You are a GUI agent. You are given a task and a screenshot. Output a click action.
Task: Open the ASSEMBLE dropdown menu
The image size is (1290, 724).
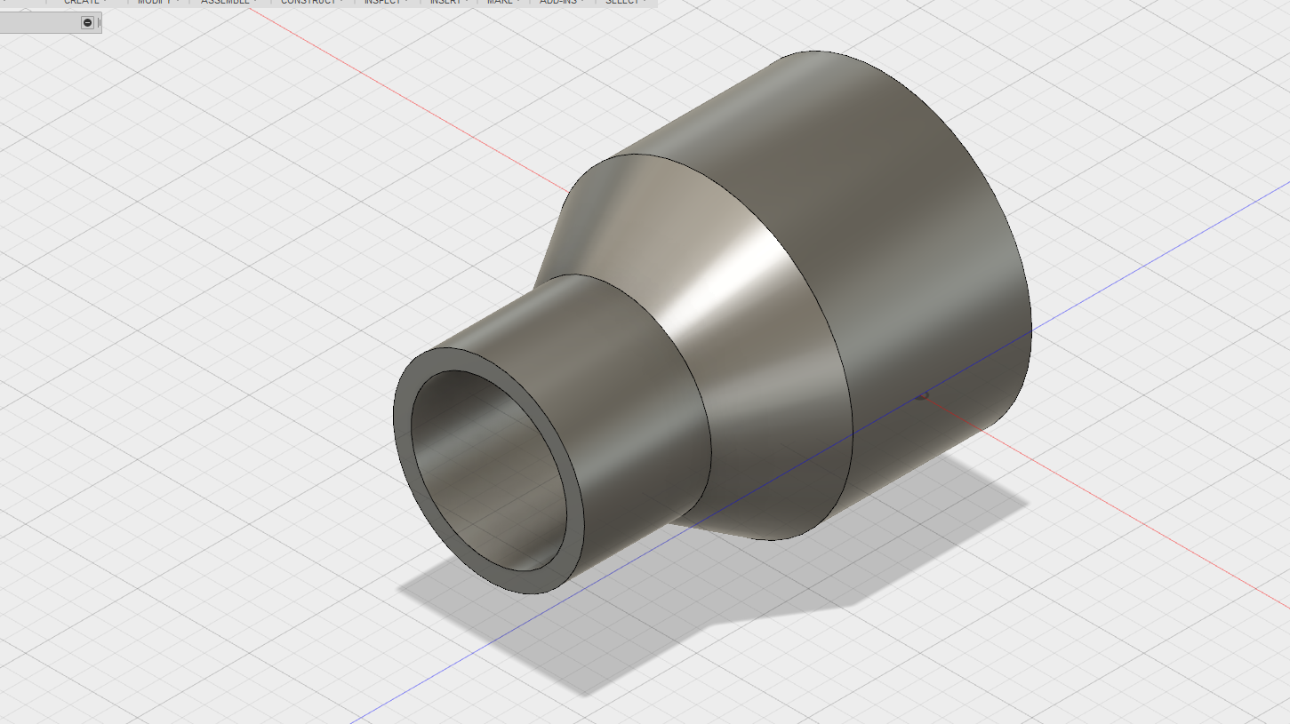(228, 3)
